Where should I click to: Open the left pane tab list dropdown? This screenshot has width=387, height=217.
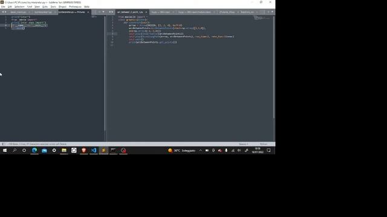[x=103, y=12]
